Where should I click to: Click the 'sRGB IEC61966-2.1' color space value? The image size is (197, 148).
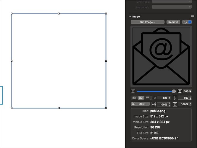click(164, 139)
